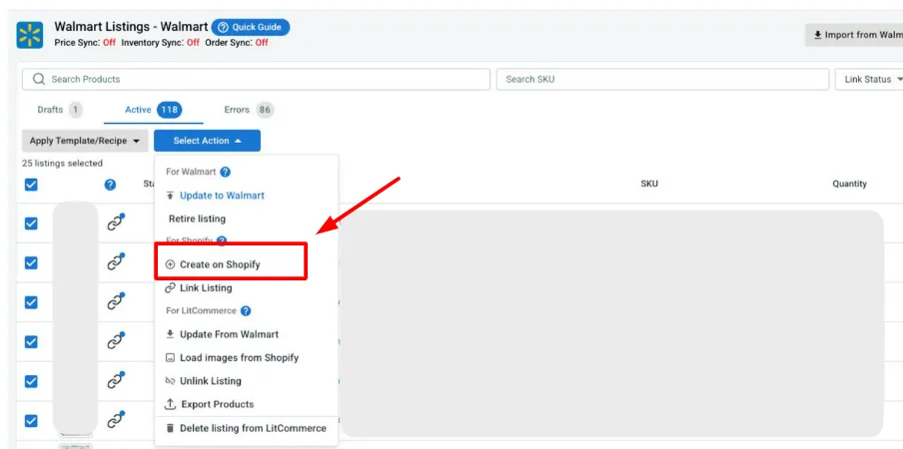The width and height of the screenshot is (903, 449).
Task: Click the Quantity column header
Action: (x=849, y=184)
